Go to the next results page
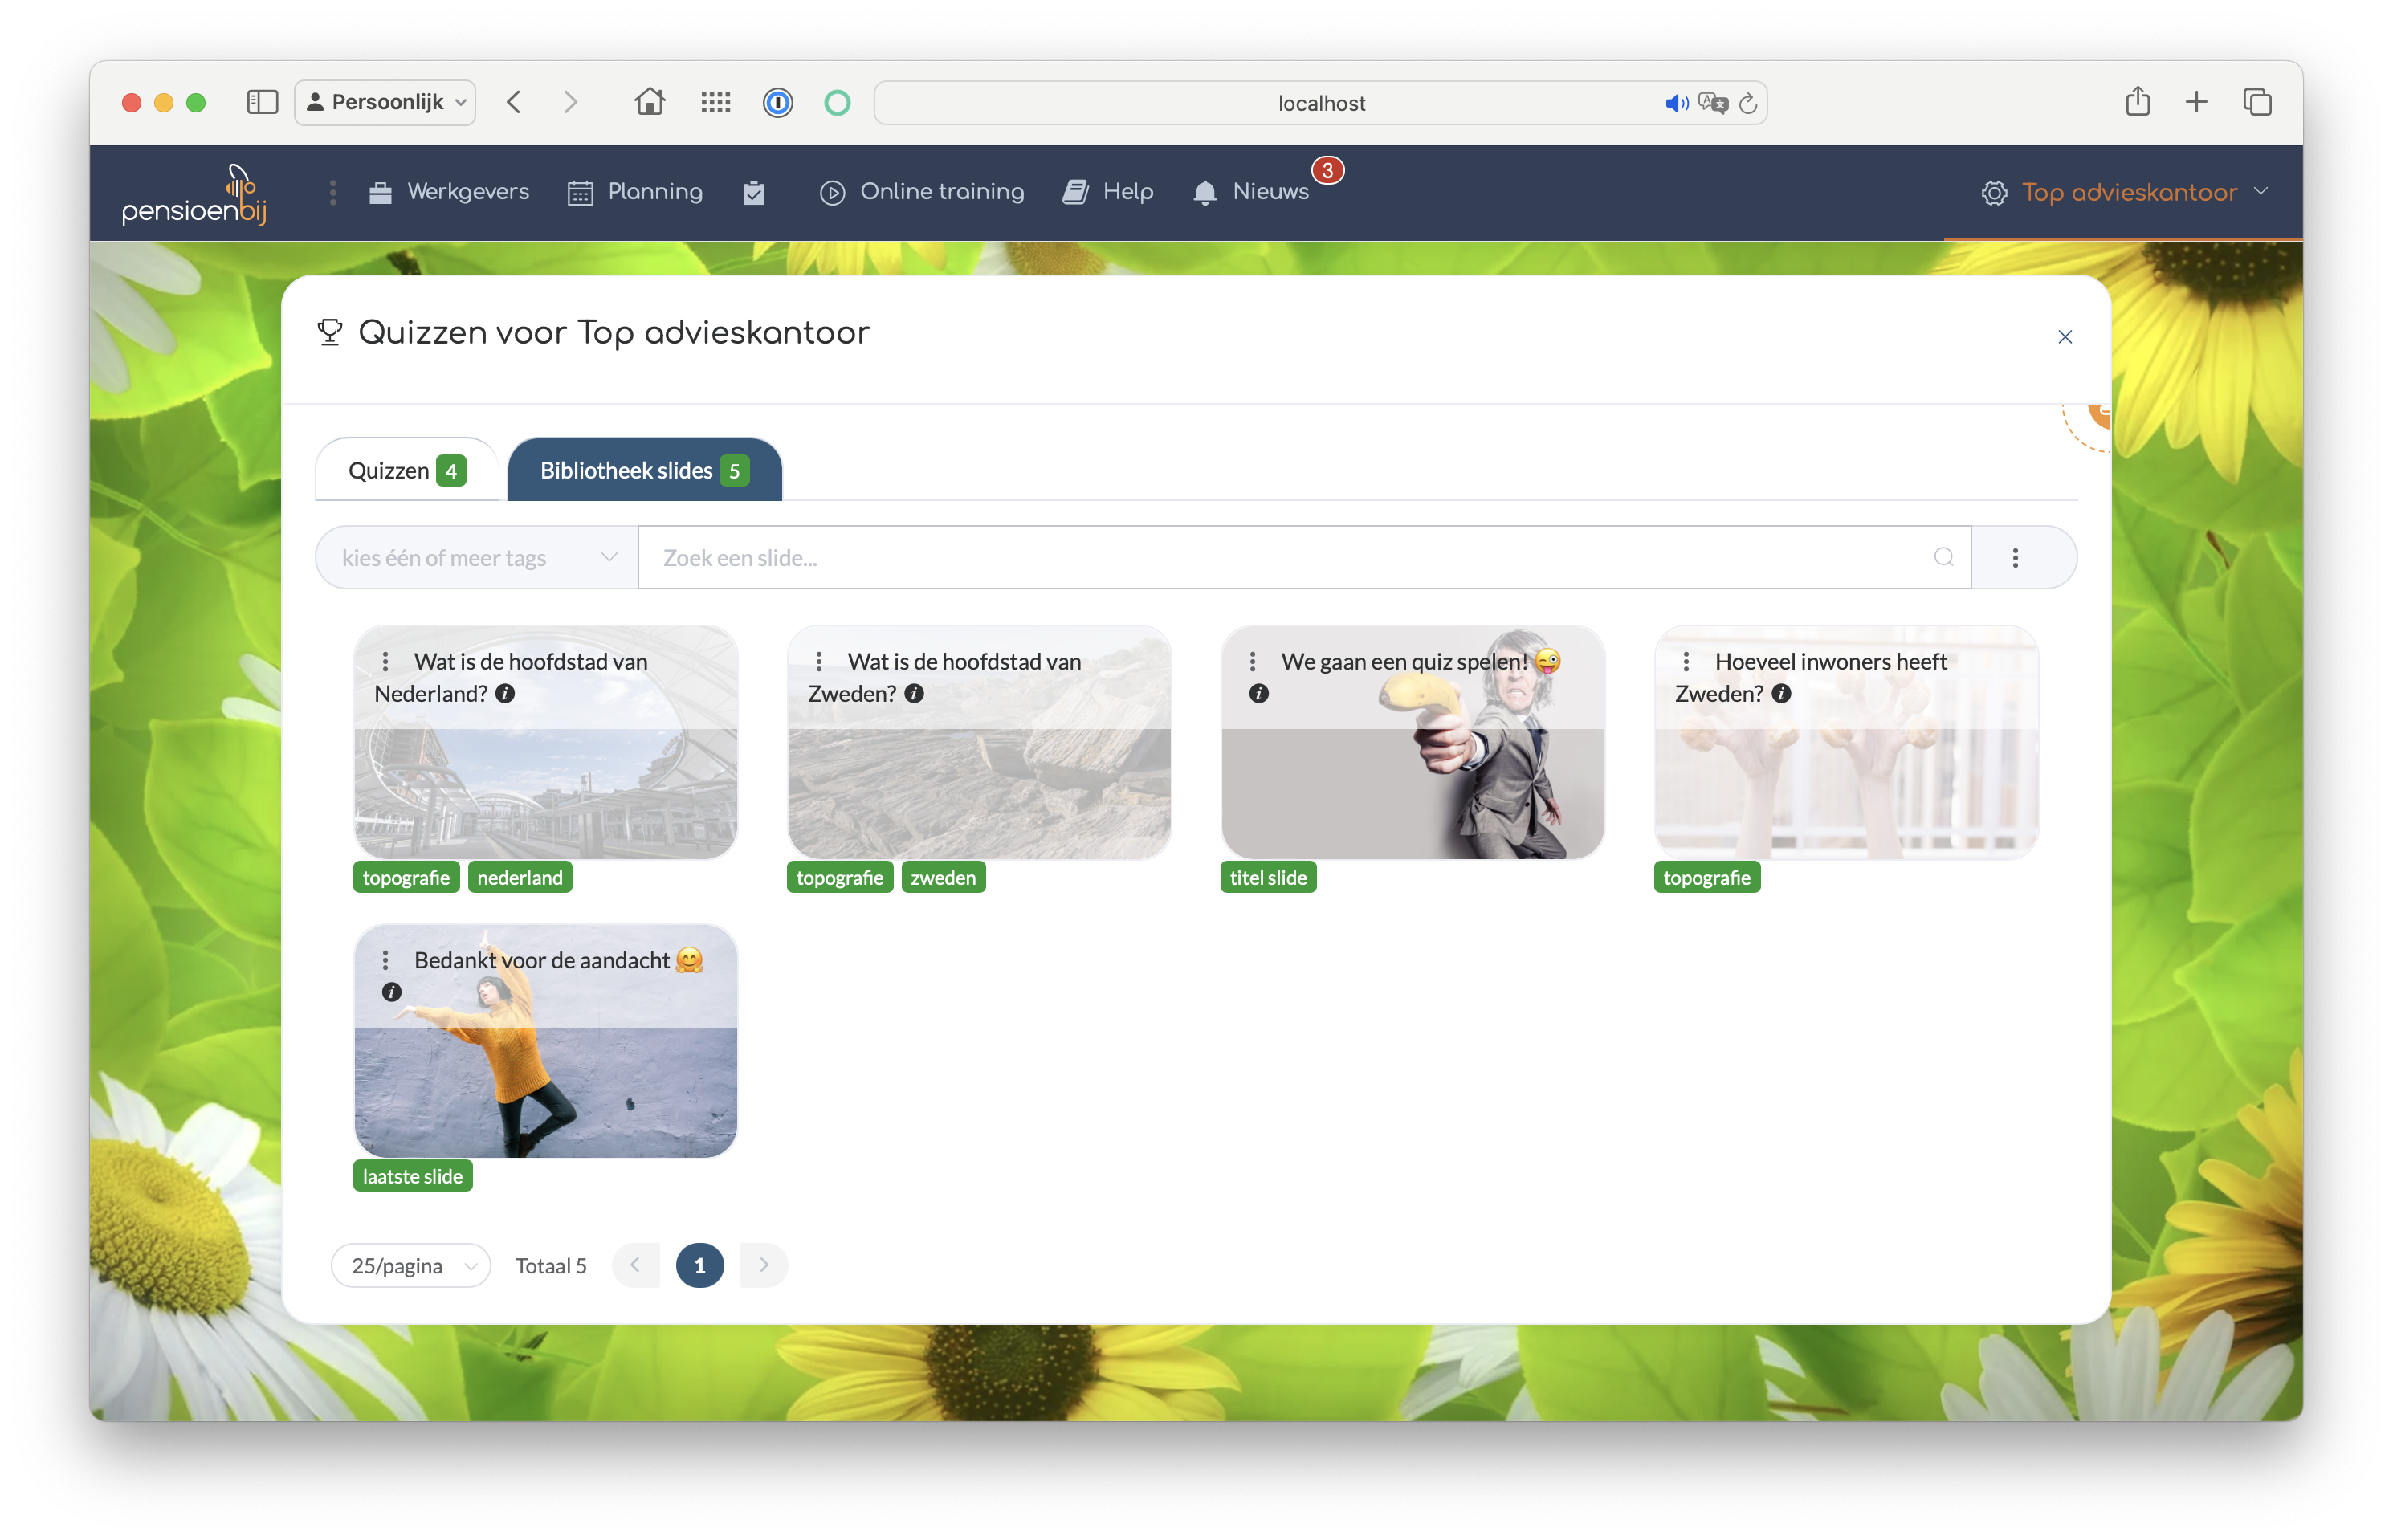This screenshot has width=2393, height=1540. coord(763,1265)
